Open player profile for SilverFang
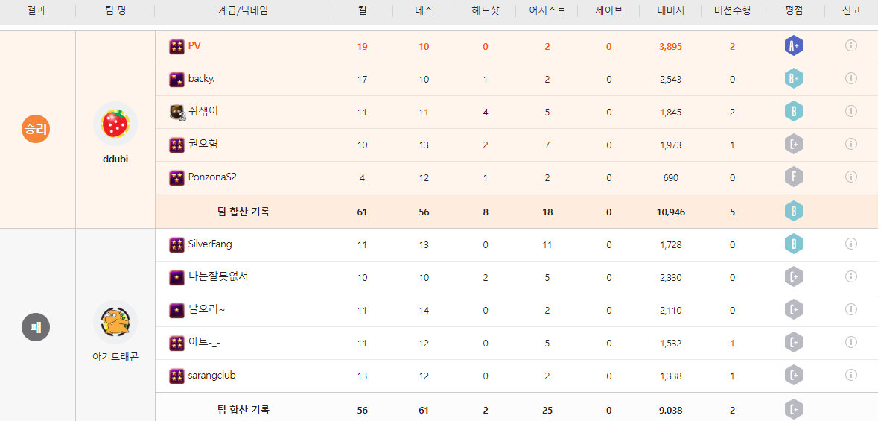 pos(210,244)
